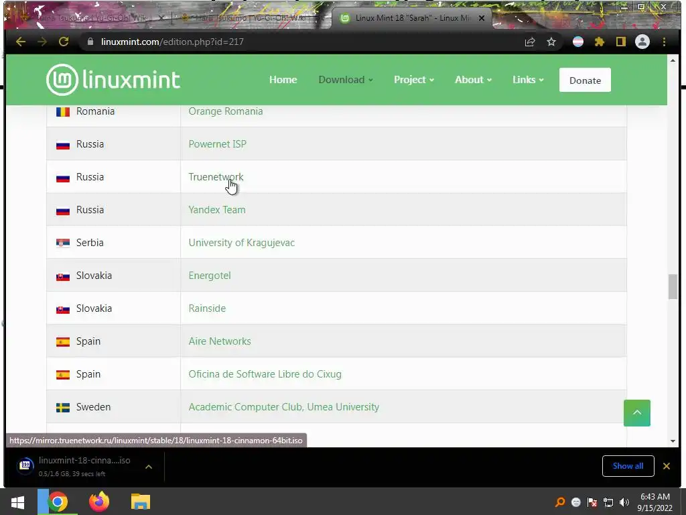Launch Firefox from the taskbar
686x515 pixels.
pyautogui.click(x=99, y=502)
